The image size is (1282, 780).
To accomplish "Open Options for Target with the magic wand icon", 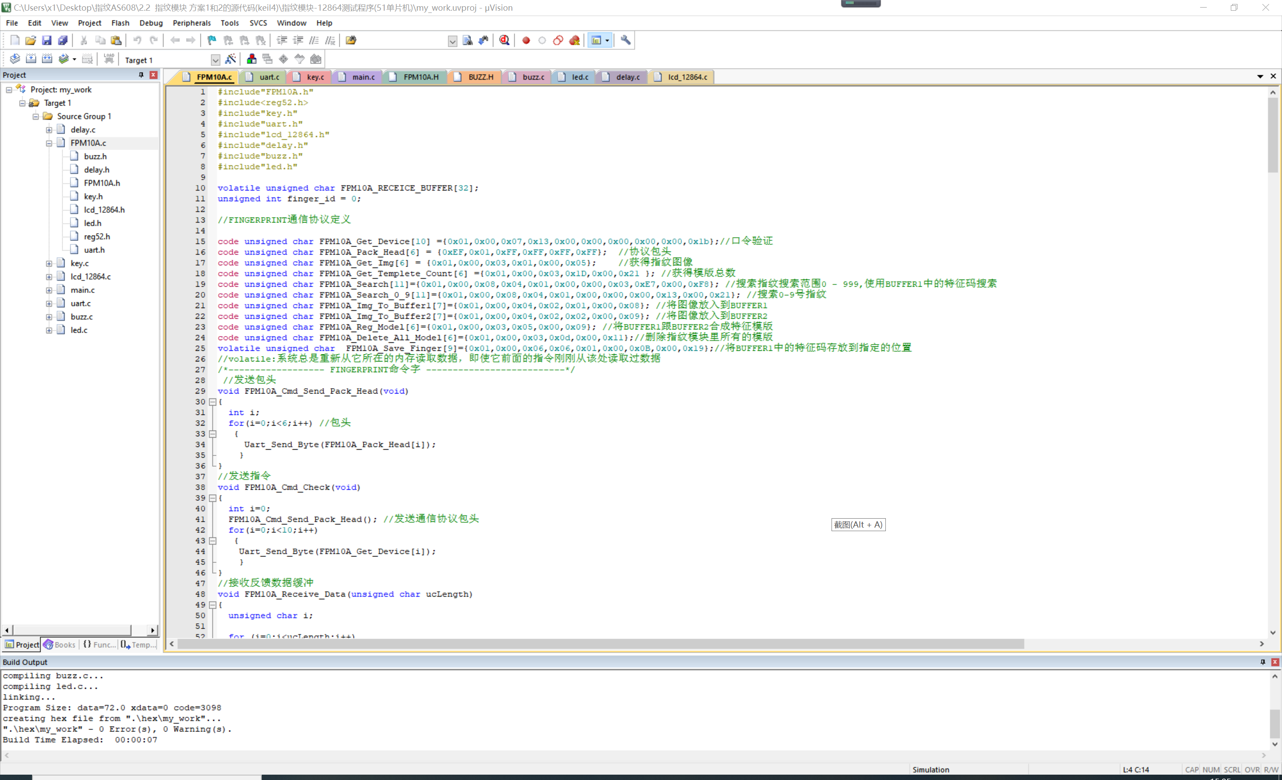I will click(x=231, y=59).
